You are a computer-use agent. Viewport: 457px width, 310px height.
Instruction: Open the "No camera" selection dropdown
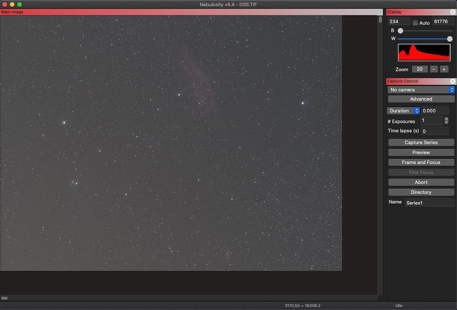(421, 90)
